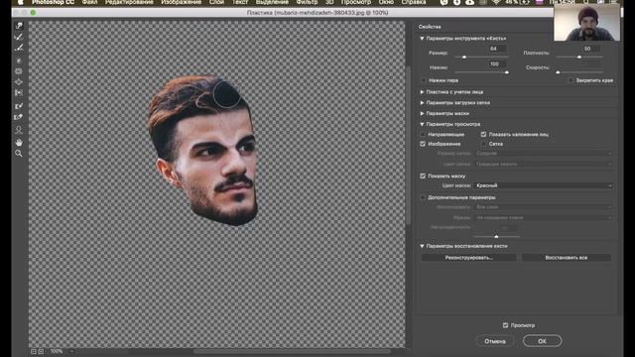Select the Forward Warp tool
Viewport: 635px width, 357px height.
point(19,26)
